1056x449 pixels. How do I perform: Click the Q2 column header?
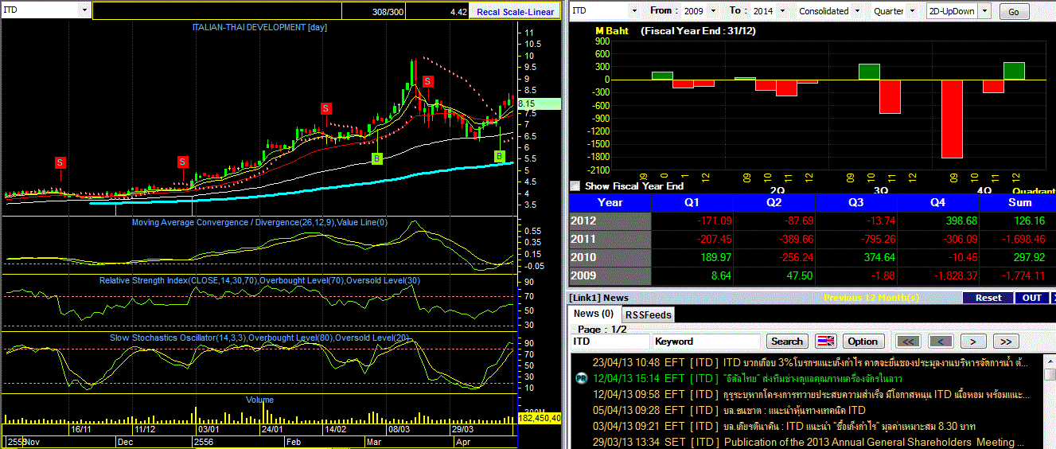pos(773,202)
